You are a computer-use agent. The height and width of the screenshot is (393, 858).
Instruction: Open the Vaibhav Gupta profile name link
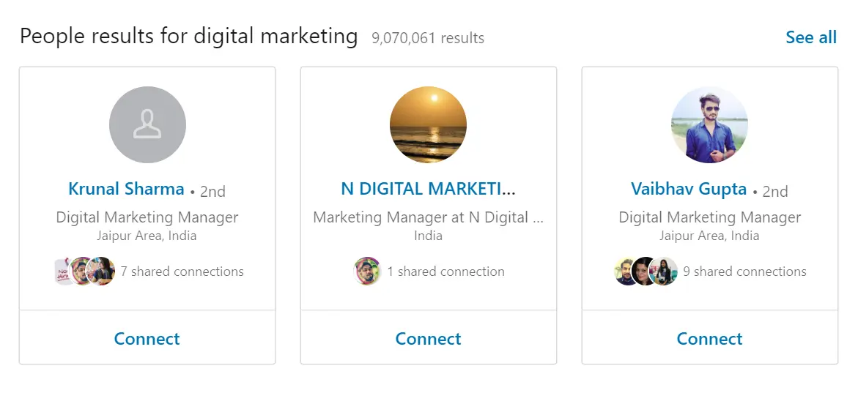pos(689,189)
